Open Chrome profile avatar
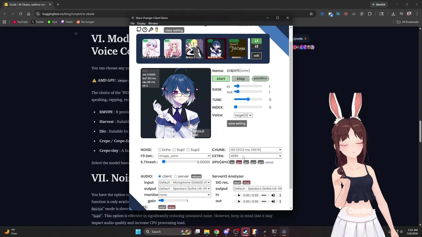 (409, 14)
